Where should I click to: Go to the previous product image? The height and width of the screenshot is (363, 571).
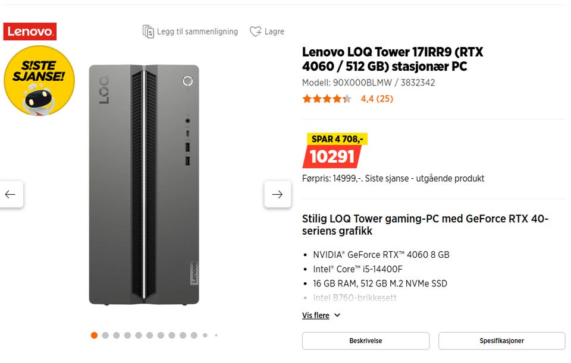point(11,194)
